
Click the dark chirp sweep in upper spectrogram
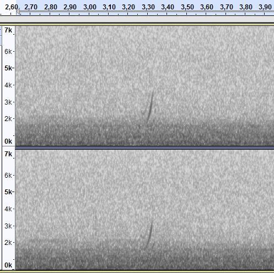pyautogui.click(x=150, y=106)
